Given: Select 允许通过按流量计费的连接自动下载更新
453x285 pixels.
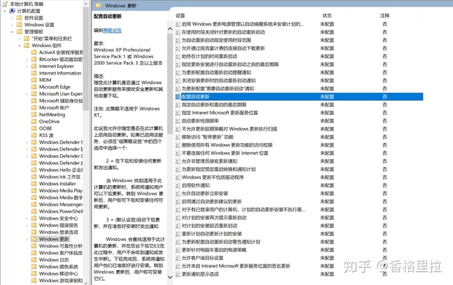Looking at the screenshot, I should click(223, 48).
